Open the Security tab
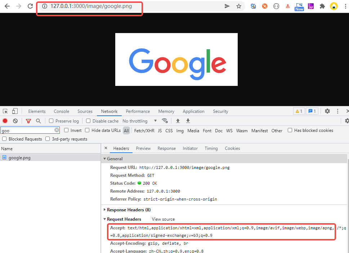 (x=220, y=111)
